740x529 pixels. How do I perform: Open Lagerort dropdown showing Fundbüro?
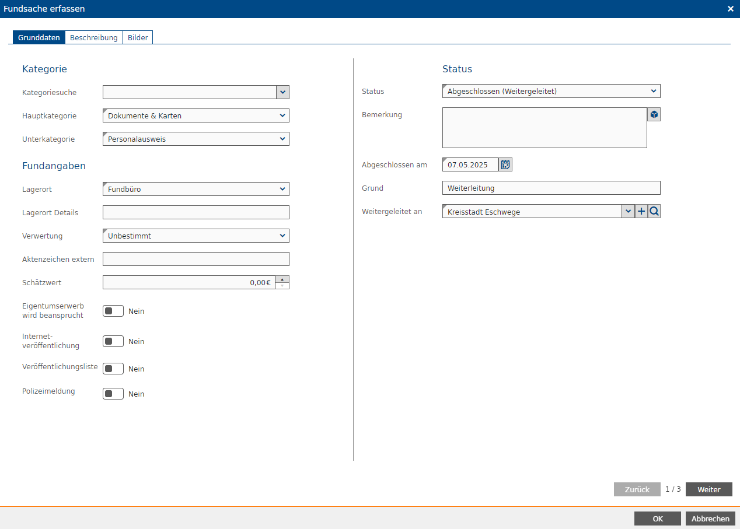(x=196, y=189)
